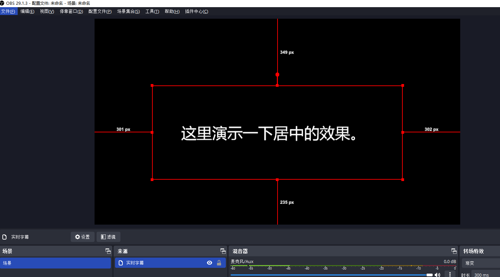Pop out the 场景 dock panel

tap(108, 251)
